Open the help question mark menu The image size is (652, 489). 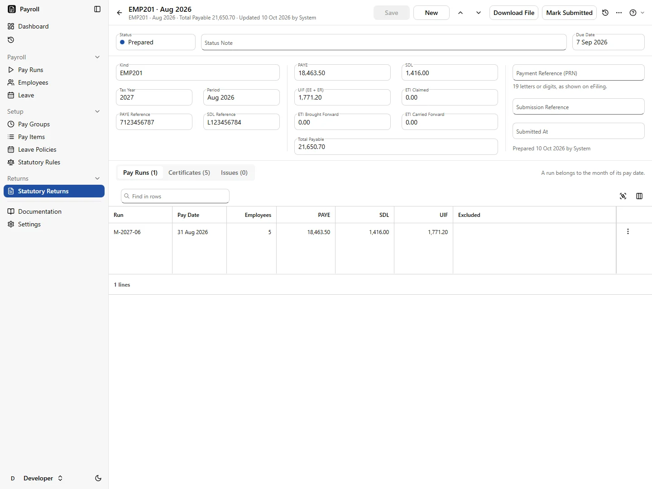pos(637,13)
